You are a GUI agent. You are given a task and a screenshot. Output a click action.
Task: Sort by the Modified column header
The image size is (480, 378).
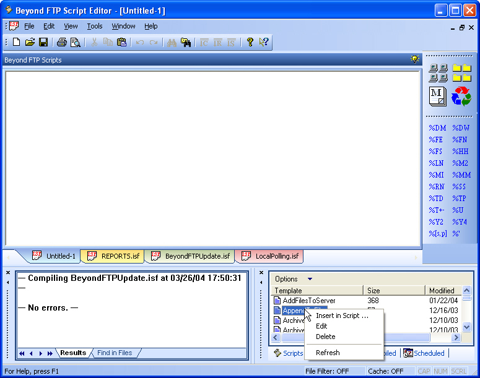click(443, 291)
